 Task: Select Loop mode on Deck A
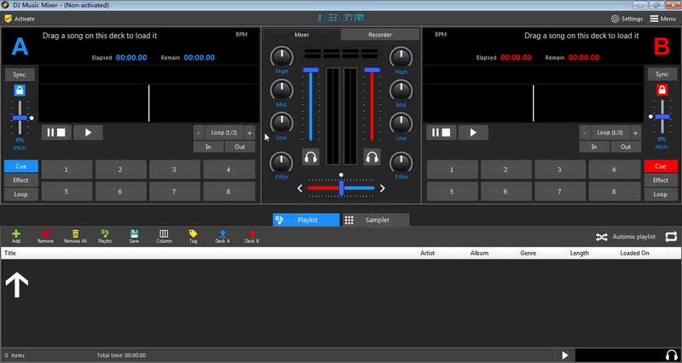[x=20, y=194]
